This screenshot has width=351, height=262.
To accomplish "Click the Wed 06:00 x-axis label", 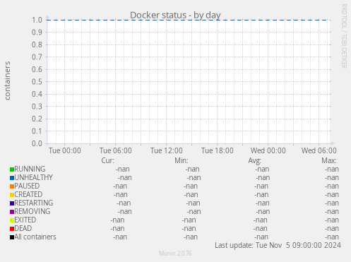I will pos(319,150).
